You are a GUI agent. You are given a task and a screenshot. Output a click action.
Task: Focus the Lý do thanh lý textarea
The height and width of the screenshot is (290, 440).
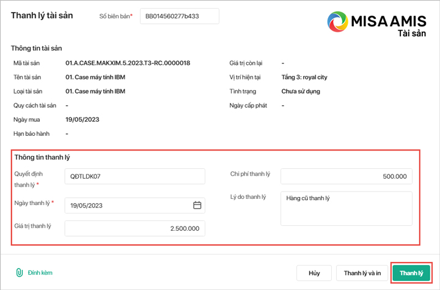click(x=346, y=209)
